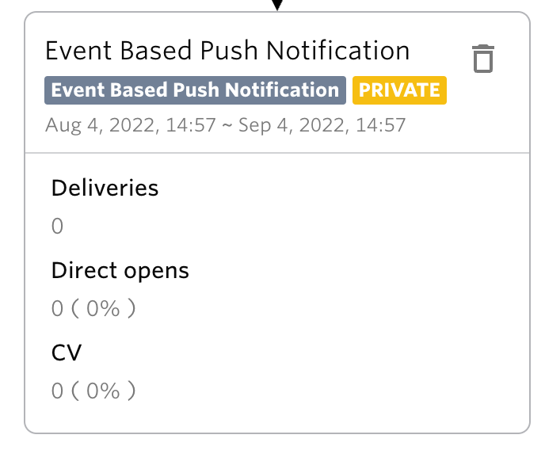Click the yellow PRIVATE status badge
This screenshot has height=450, width=545.
(x=399, y=90)
